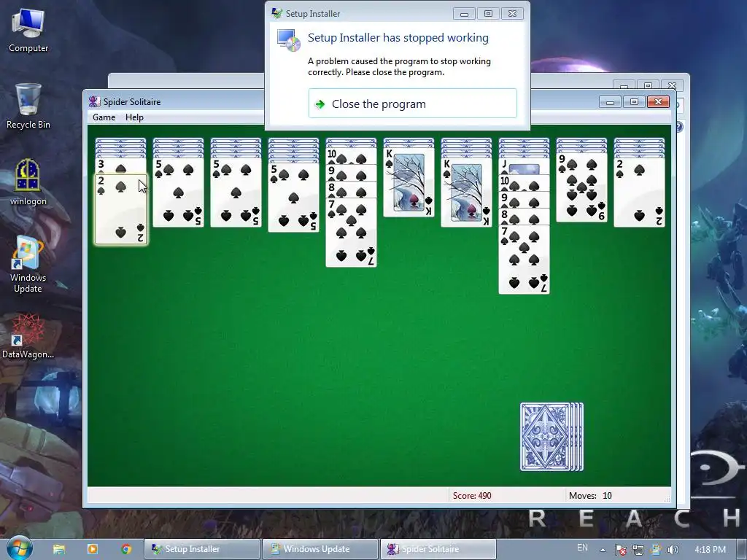This screenshot has width=747, height=560.
Task: Switch to Spider Solitaire taskbar button
Action: 438,549
